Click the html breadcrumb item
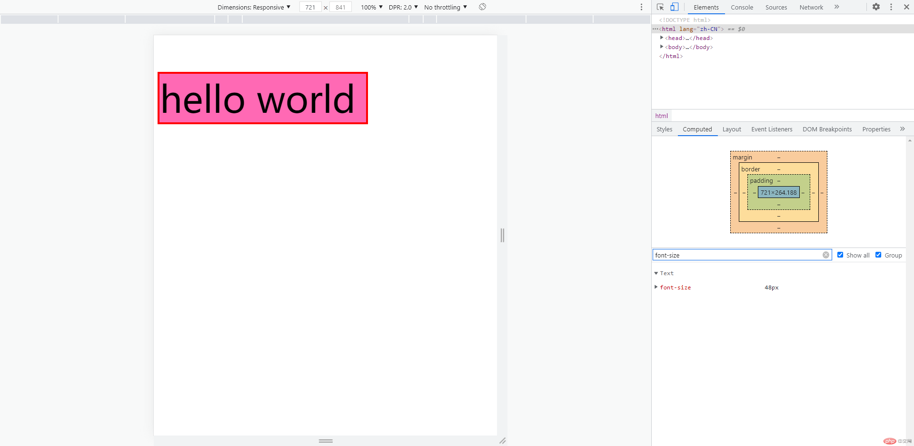Viewport: 914px width, 446px height. [661, 116]
